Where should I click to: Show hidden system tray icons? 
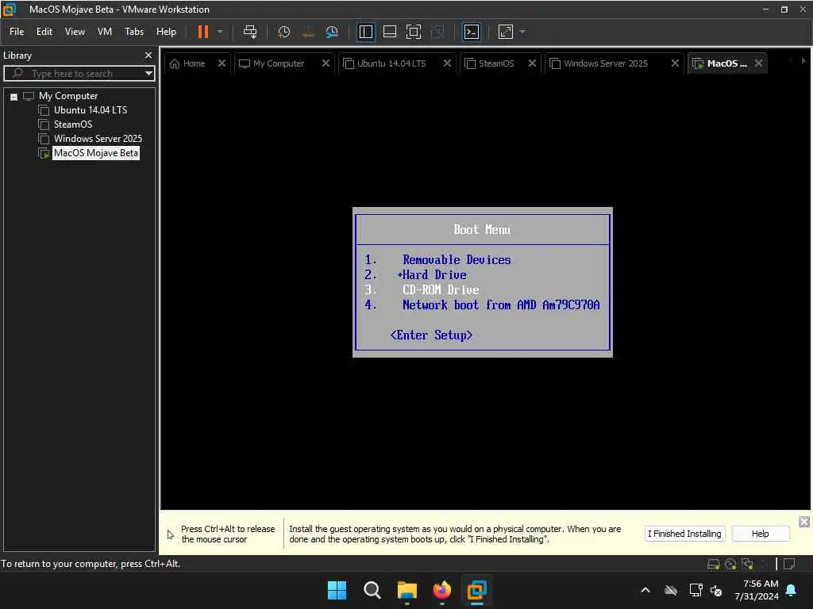645,590
